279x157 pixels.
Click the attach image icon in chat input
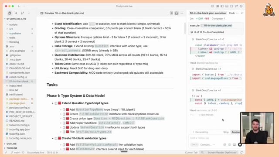(x=235, y=144)
